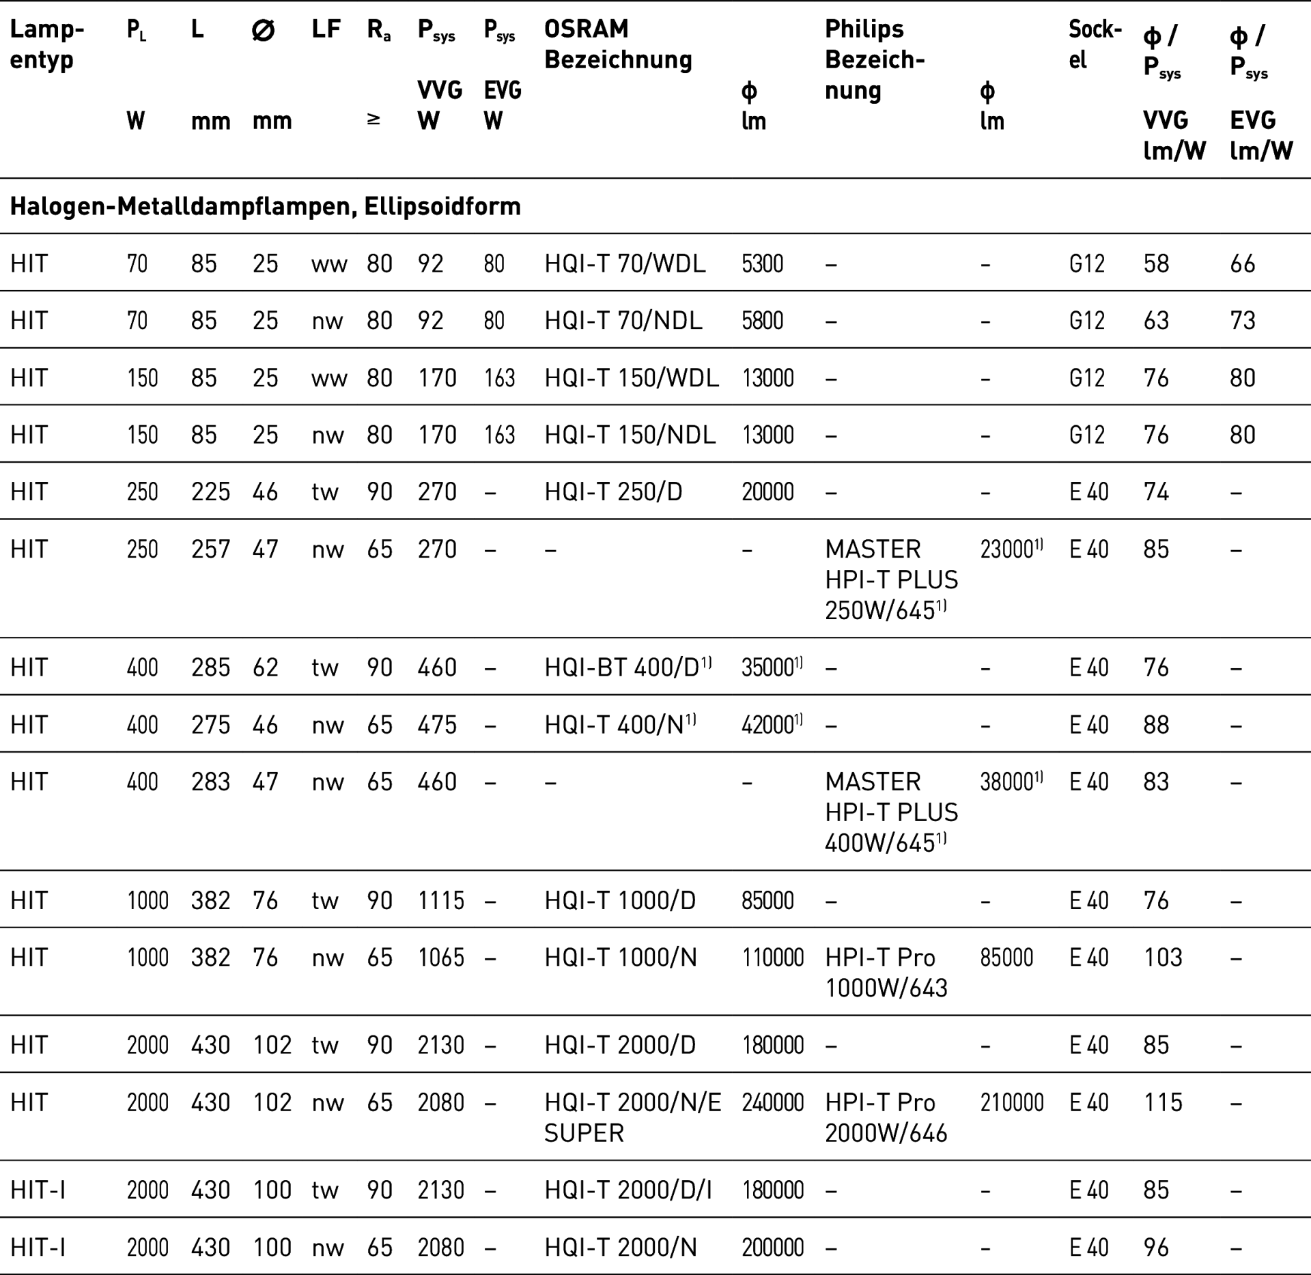Select lumen value '110000'

coord(773,958)
